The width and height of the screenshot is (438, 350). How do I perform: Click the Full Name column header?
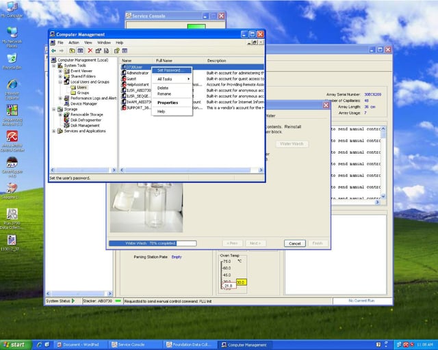coord(179,61)
